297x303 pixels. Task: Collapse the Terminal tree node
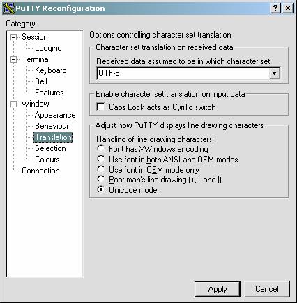pos(14,59)
